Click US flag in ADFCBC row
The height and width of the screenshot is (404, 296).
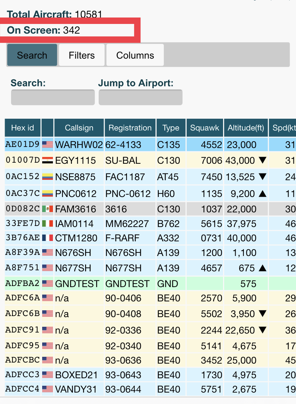(x=48, y=360)
